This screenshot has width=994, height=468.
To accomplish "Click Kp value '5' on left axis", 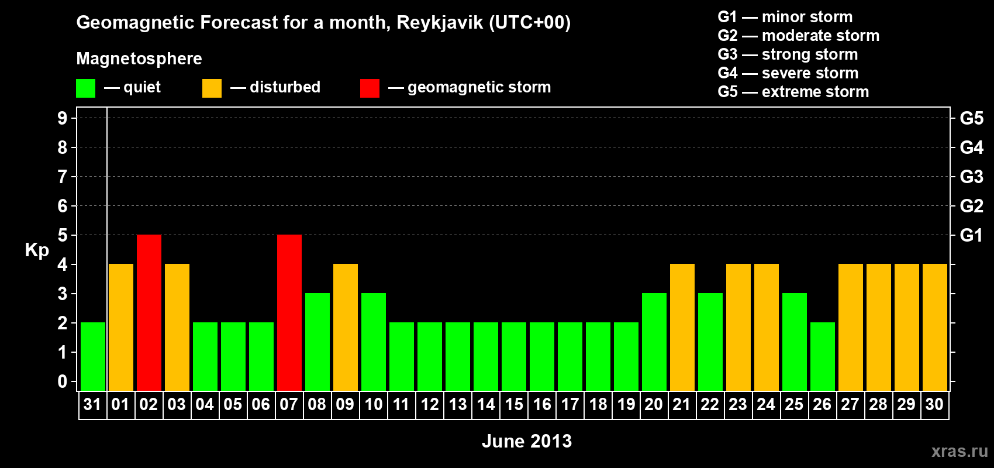I will pos(63,235).
